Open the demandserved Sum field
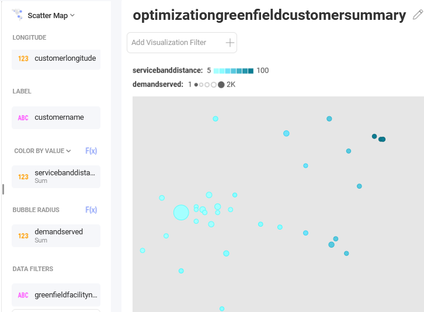 pos(56,235)
